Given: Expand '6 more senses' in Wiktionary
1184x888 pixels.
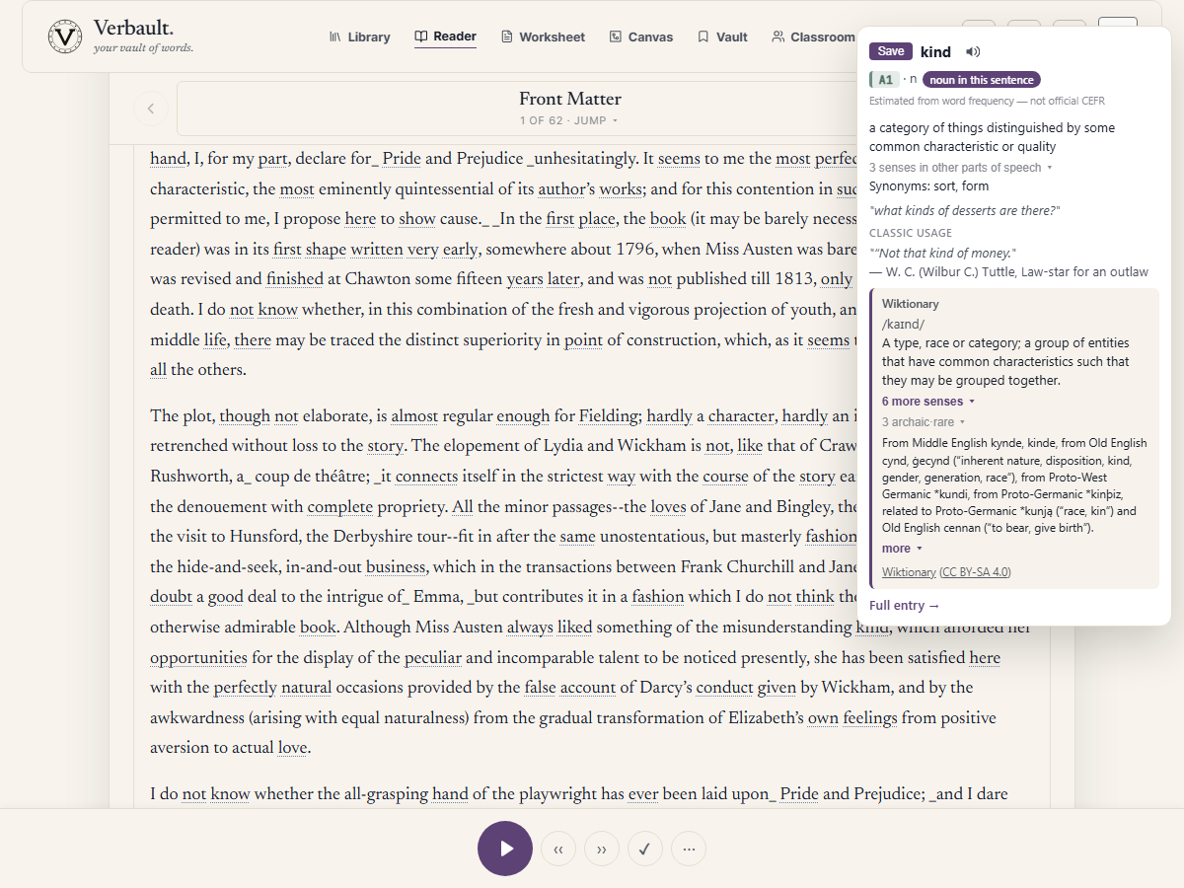Looking at the screenshot, I should 928,402.
